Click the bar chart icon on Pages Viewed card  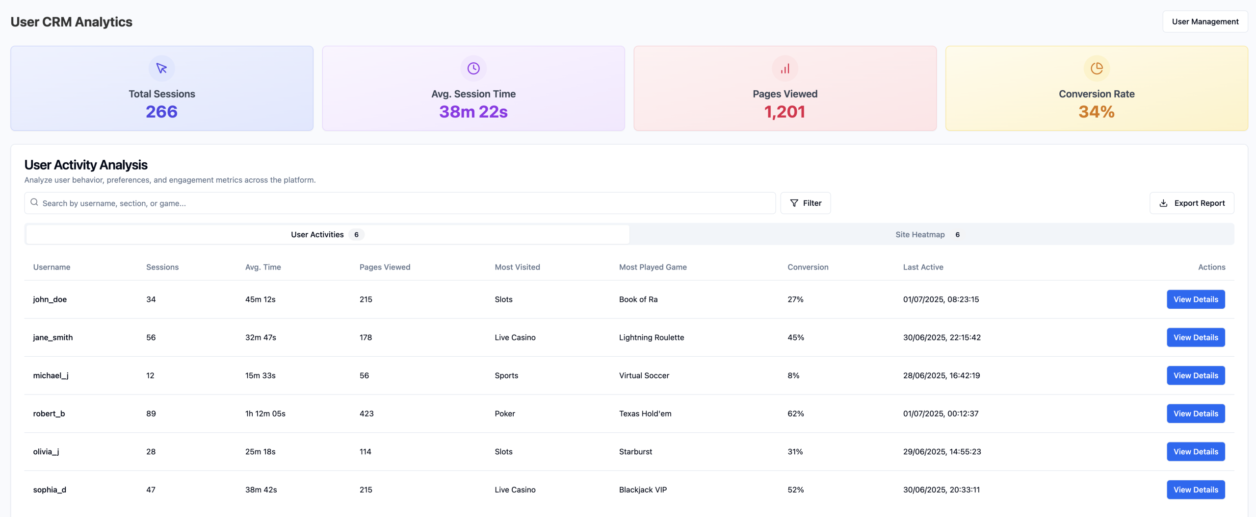(x=785, y=69)
